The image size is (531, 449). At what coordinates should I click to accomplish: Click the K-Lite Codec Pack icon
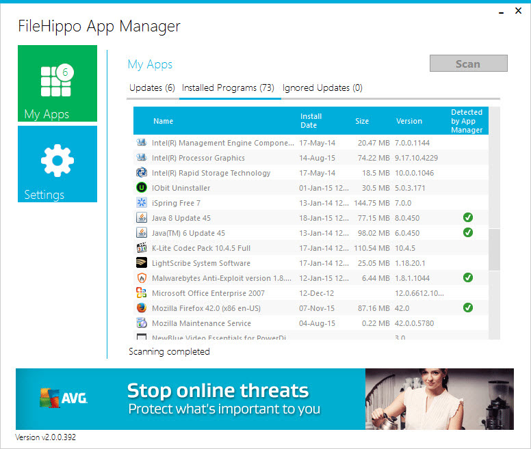pyautogui.click(x=142, y=247)
